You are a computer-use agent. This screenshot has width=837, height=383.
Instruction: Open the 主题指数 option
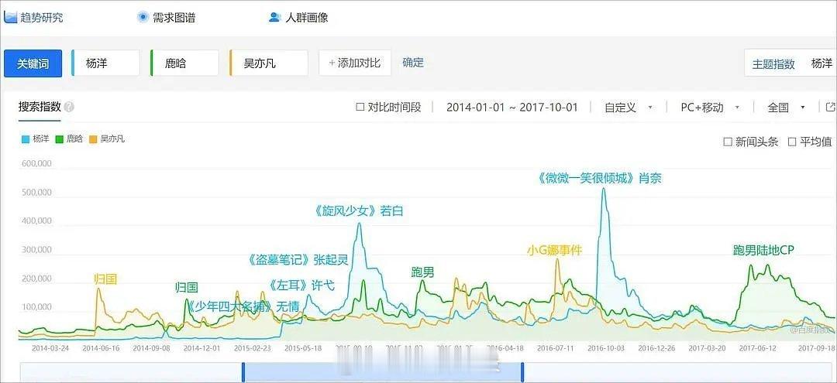coord(773,64)
